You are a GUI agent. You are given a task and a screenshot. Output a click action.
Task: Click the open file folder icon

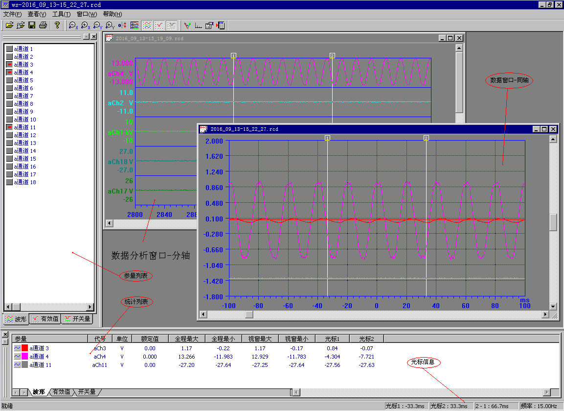coord(9,25)
